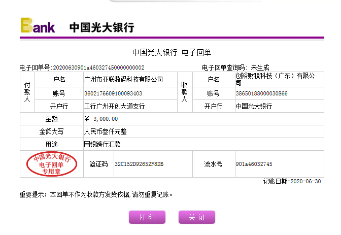Click the 金额大写 row label
This screenshot has height=235, width=341.
click(52, 131)
